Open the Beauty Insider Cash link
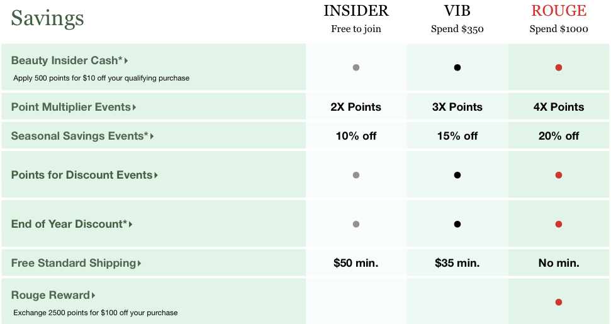This screenshot has width=611, height=324. (65, 60)
